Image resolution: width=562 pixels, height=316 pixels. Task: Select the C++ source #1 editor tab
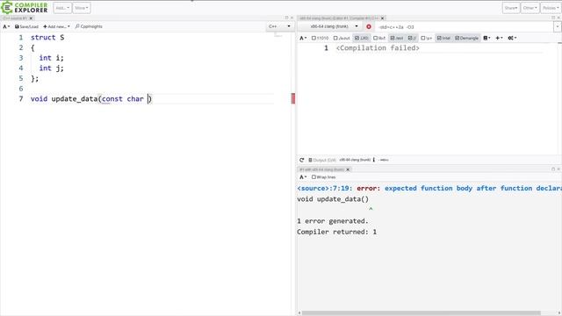[x=15, y=18]
